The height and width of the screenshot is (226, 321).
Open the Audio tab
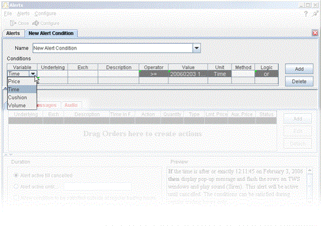71,105
